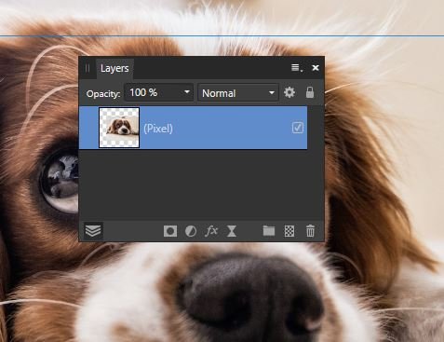Click into the Opacity 100 % value field
This screenshot has width=444, height=342.
point(153,92)
